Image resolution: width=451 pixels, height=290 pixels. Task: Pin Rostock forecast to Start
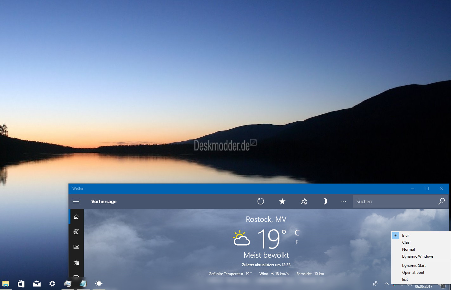304,201
